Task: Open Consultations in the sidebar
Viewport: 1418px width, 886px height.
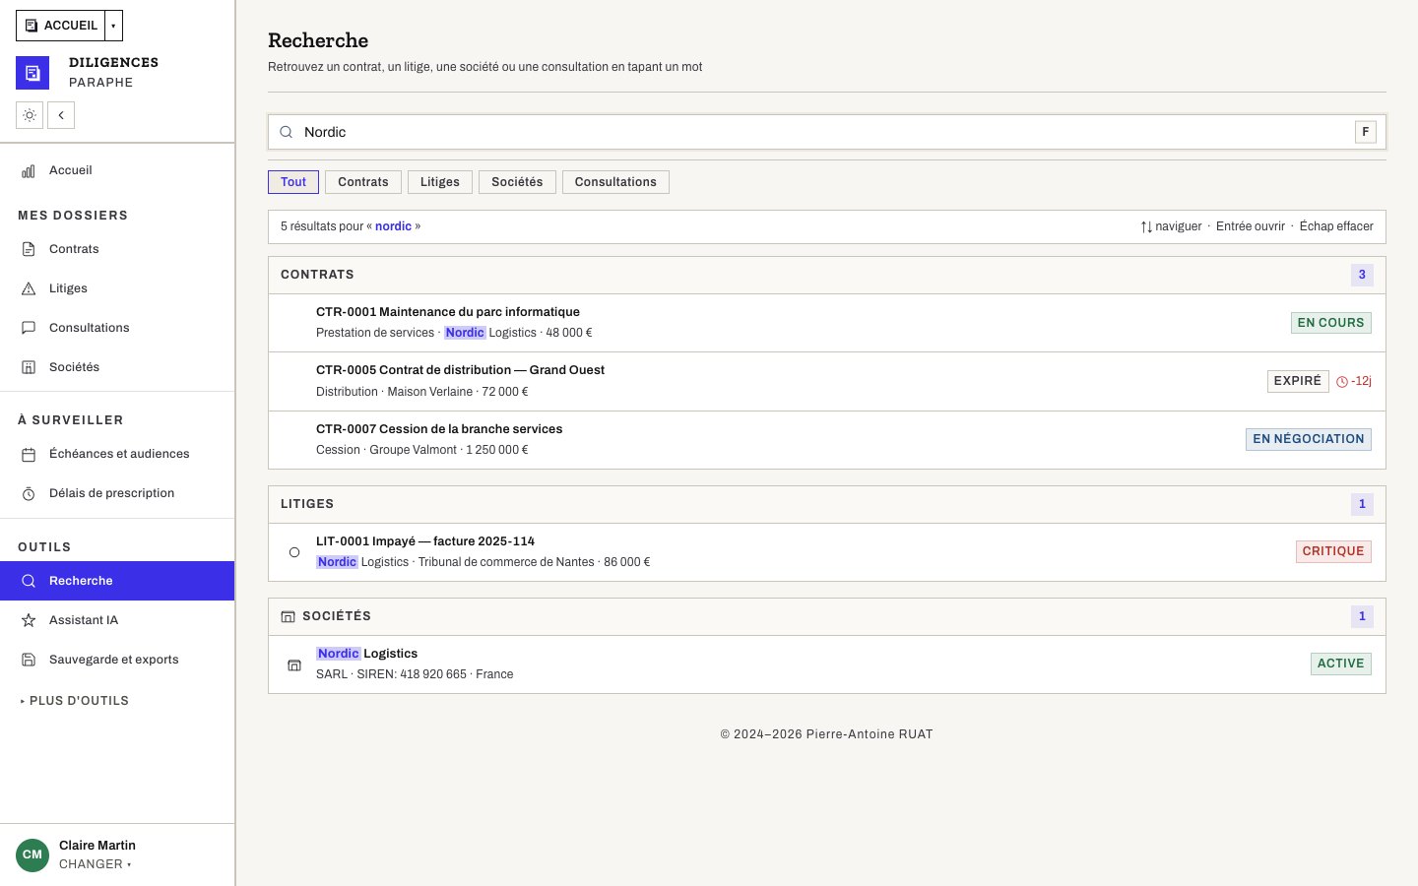Action: tap(117, 328)
